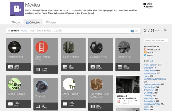
Task: Click the Search this Collection field
Action: tap(156, 40)
